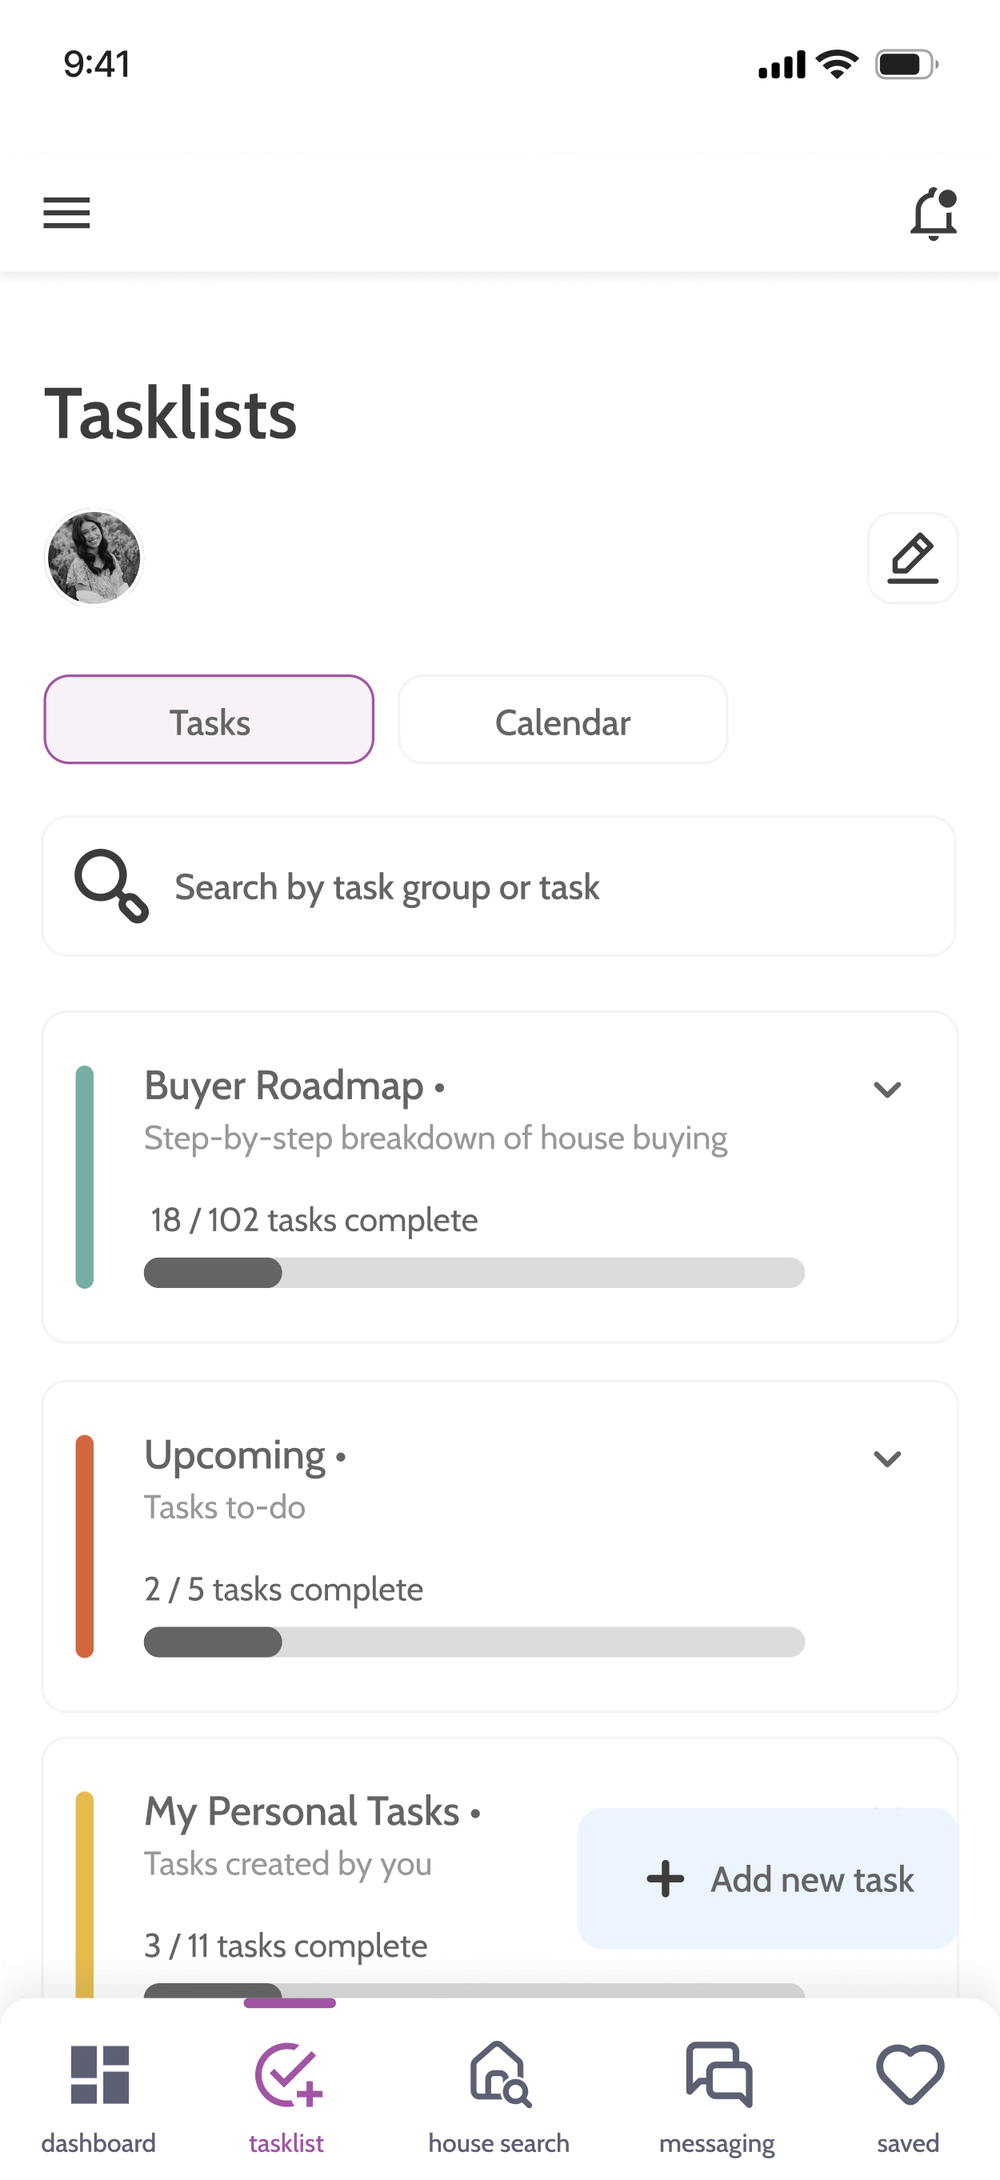Open the hamburger menu
Screen dimensions: 1000x2180
coord(67,213)
